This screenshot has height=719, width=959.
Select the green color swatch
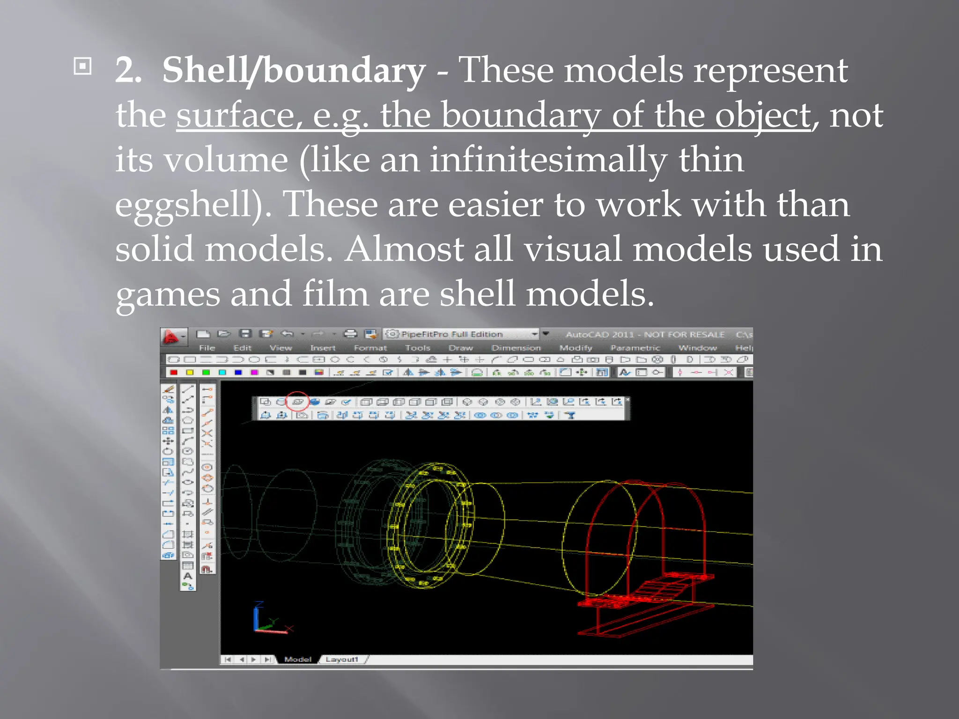click(206, 373)
